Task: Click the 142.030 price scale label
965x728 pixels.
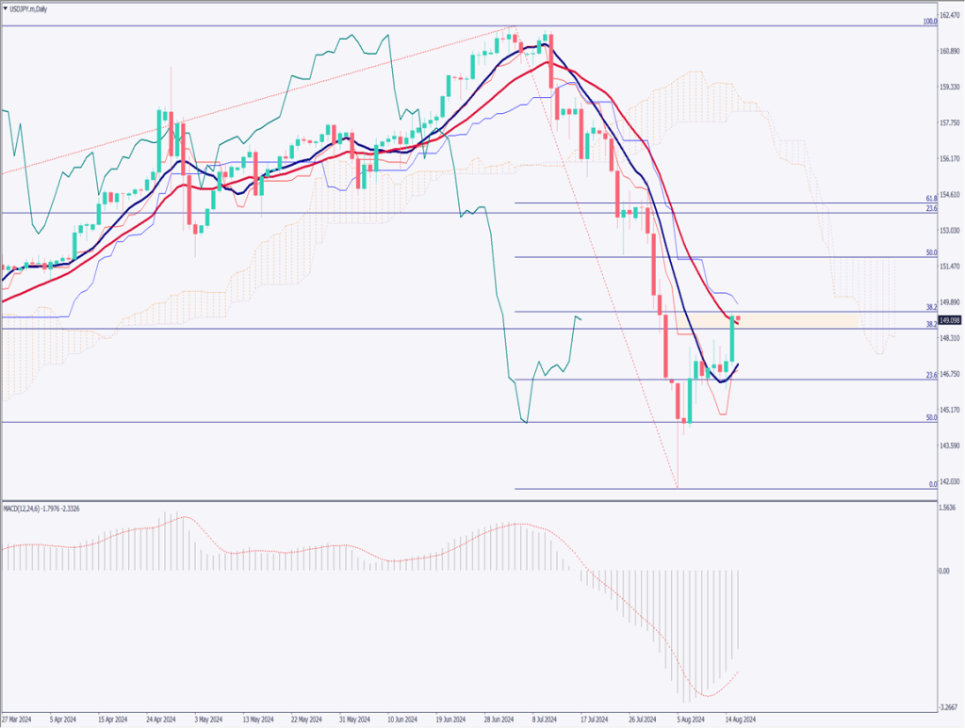Action: coord(951,481)
